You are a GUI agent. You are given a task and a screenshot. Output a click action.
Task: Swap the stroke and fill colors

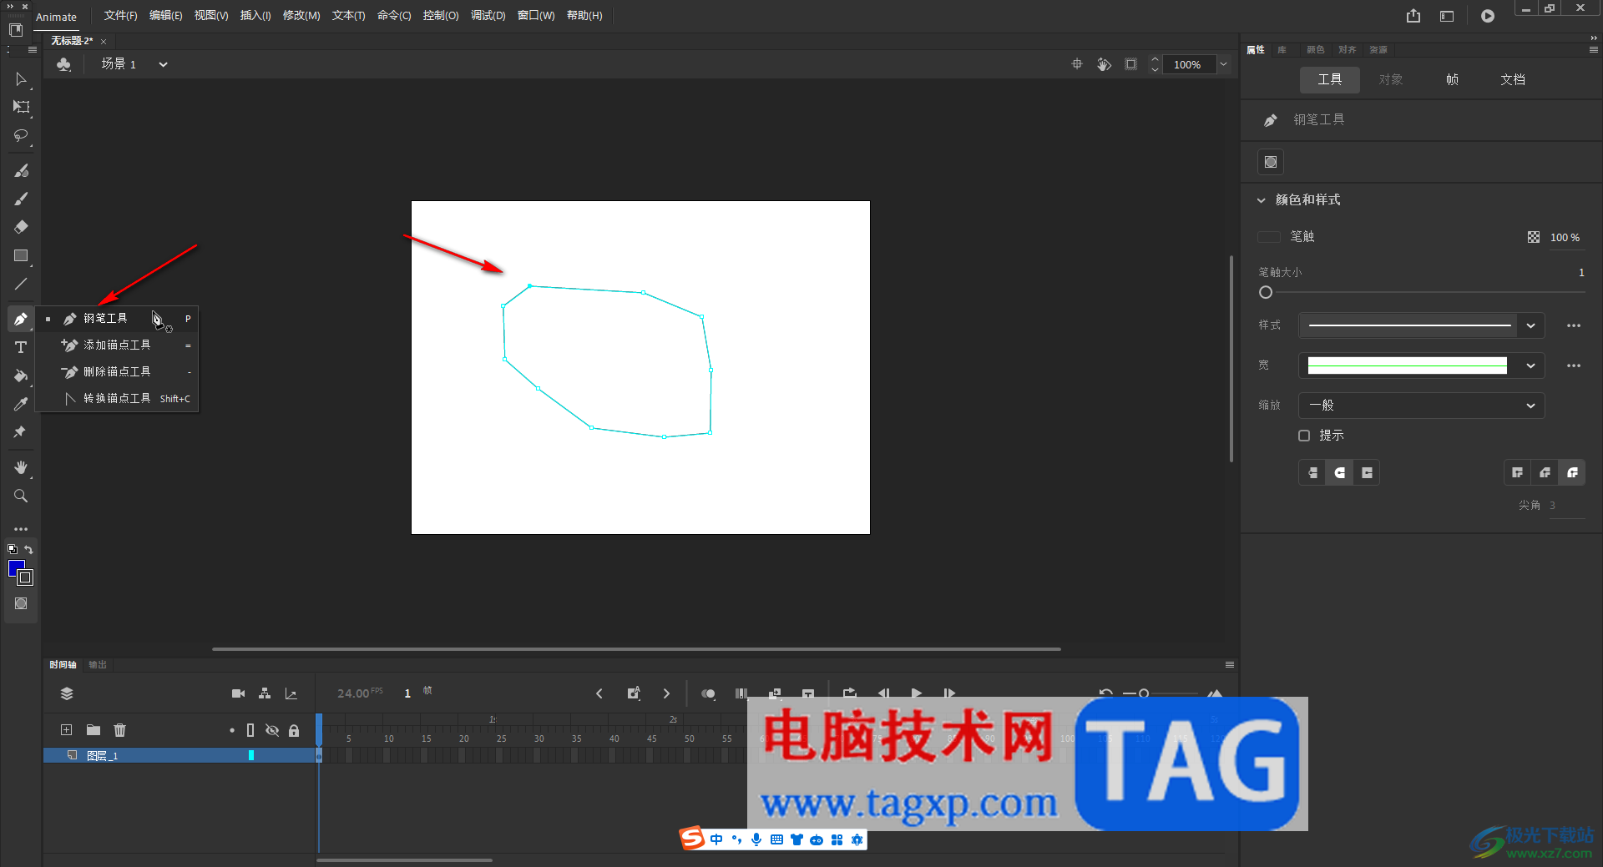tap(28, 549)
